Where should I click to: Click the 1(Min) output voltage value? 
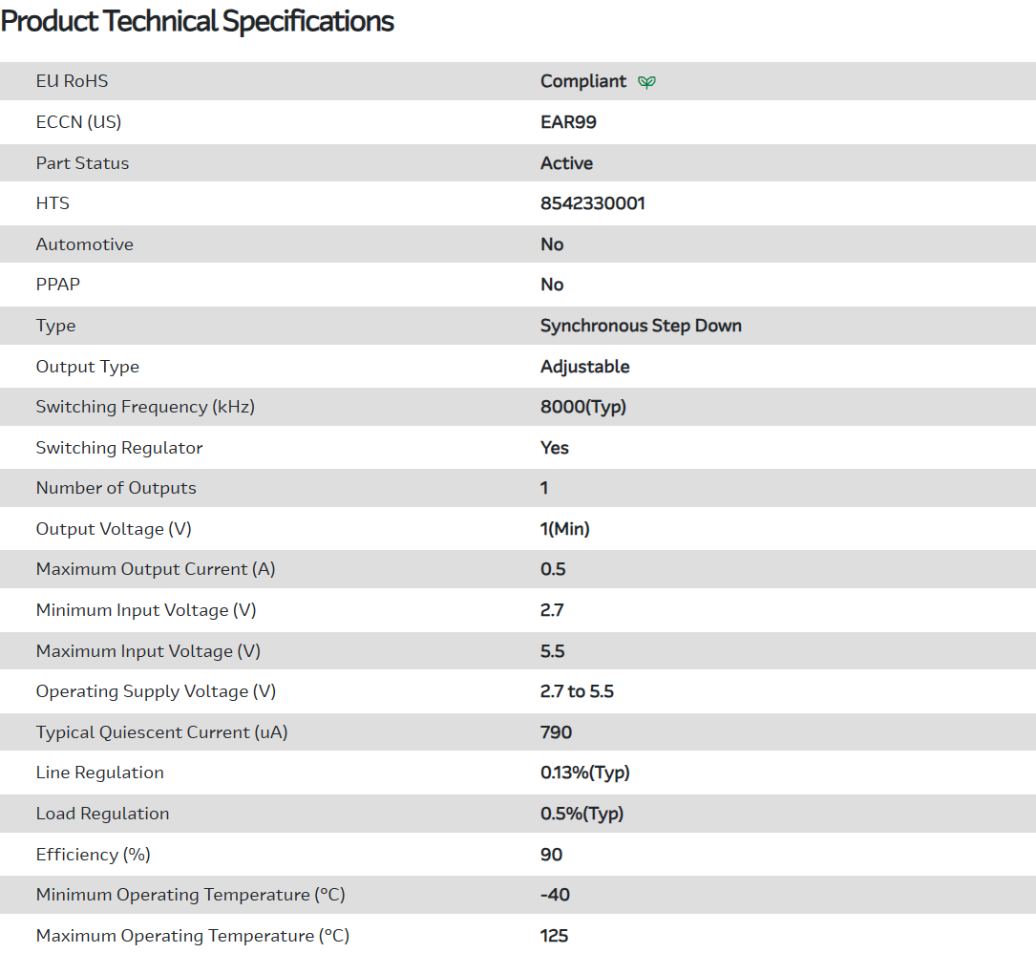(x=564, y=529)
